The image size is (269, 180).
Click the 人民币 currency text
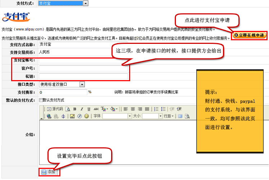(44, 52)
